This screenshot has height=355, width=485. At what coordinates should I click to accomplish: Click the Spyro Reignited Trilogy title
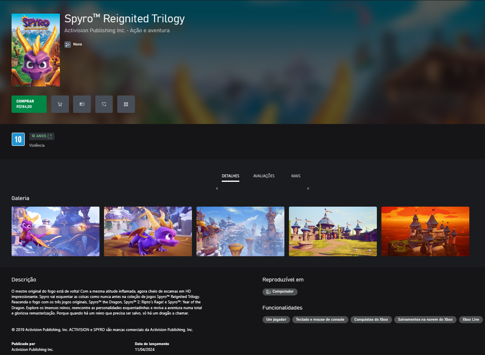click(x=125, y=19)
